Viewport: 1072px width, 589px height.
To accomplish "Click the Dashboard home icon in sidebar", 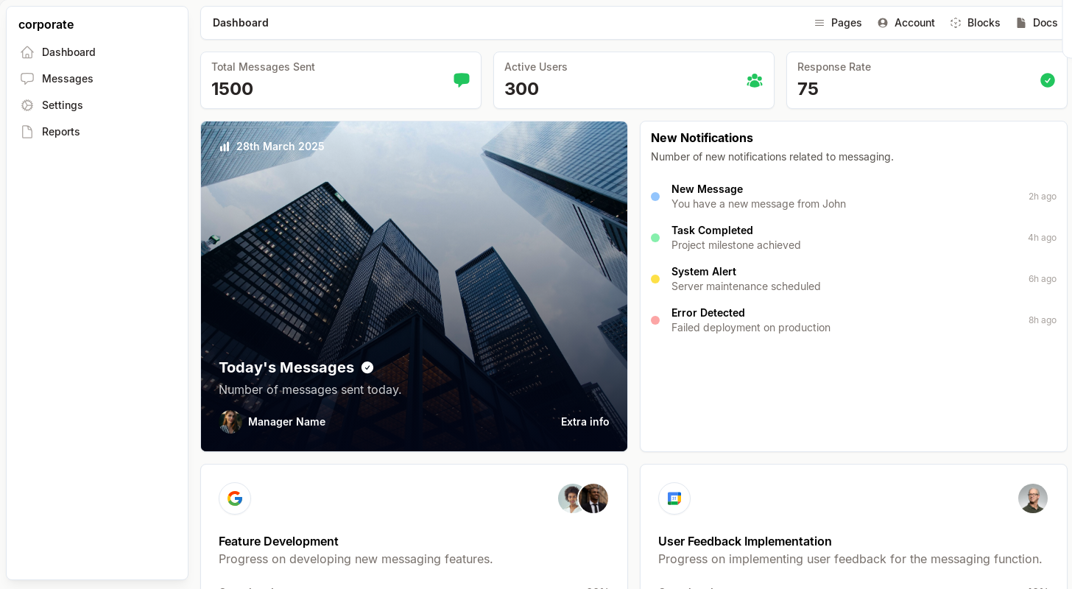I will pos(27,52).
